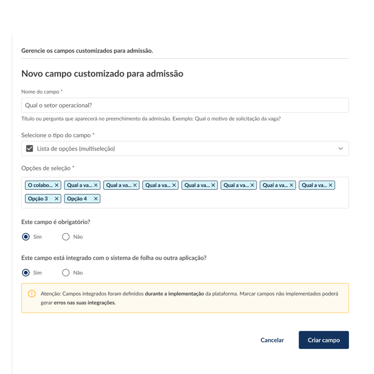Select 'Sim' for payroll system integration

(26, 272)
